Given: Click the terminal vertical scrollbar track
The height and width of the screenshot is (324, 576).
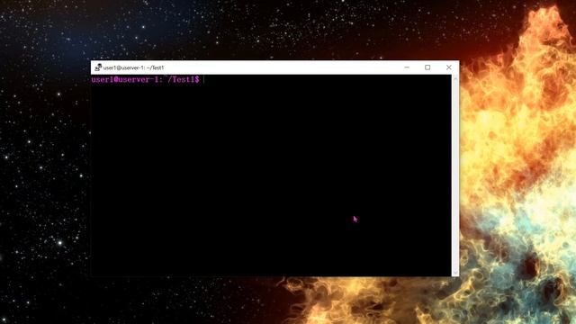Looking at the screenshot, I should coord(455,175).
